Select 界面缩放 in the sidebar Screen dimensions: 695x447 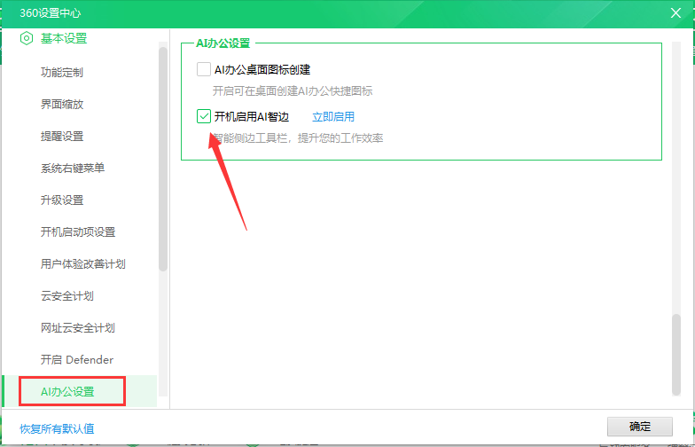tap(62, 105)
